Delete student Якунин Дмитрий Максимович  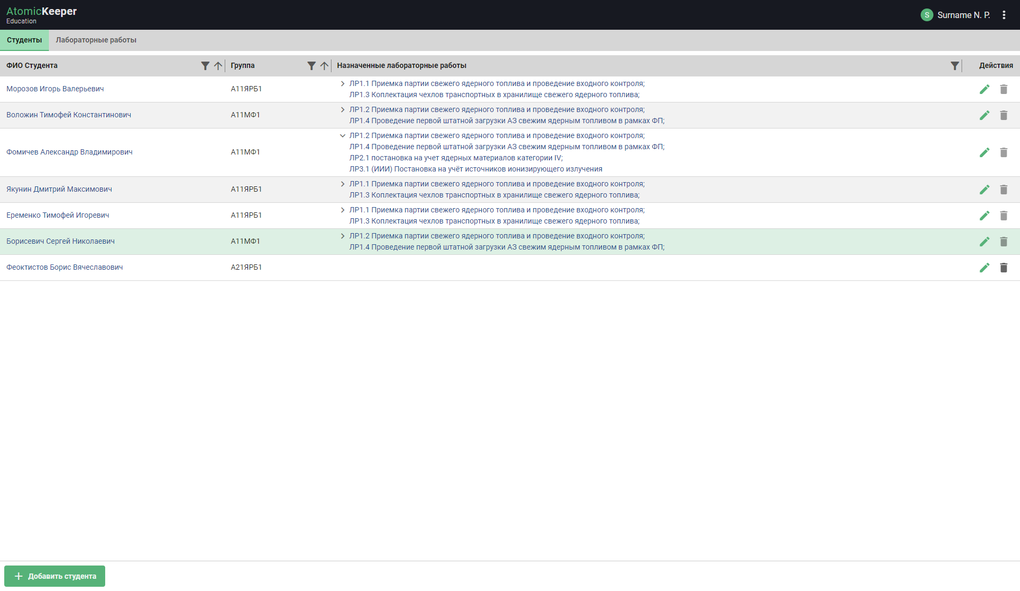click(1004, 190)
